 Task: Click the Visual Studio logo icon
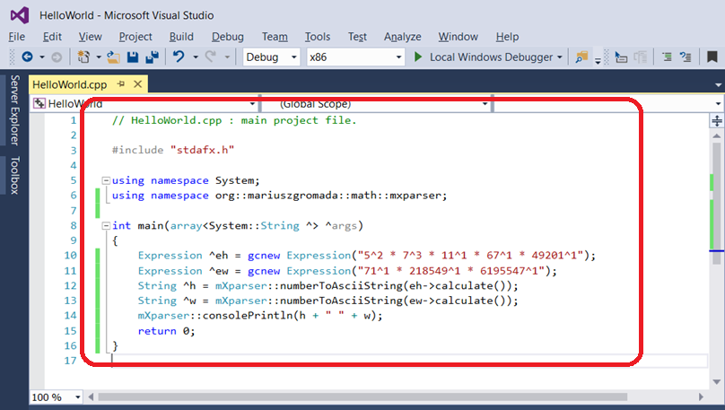20,15
